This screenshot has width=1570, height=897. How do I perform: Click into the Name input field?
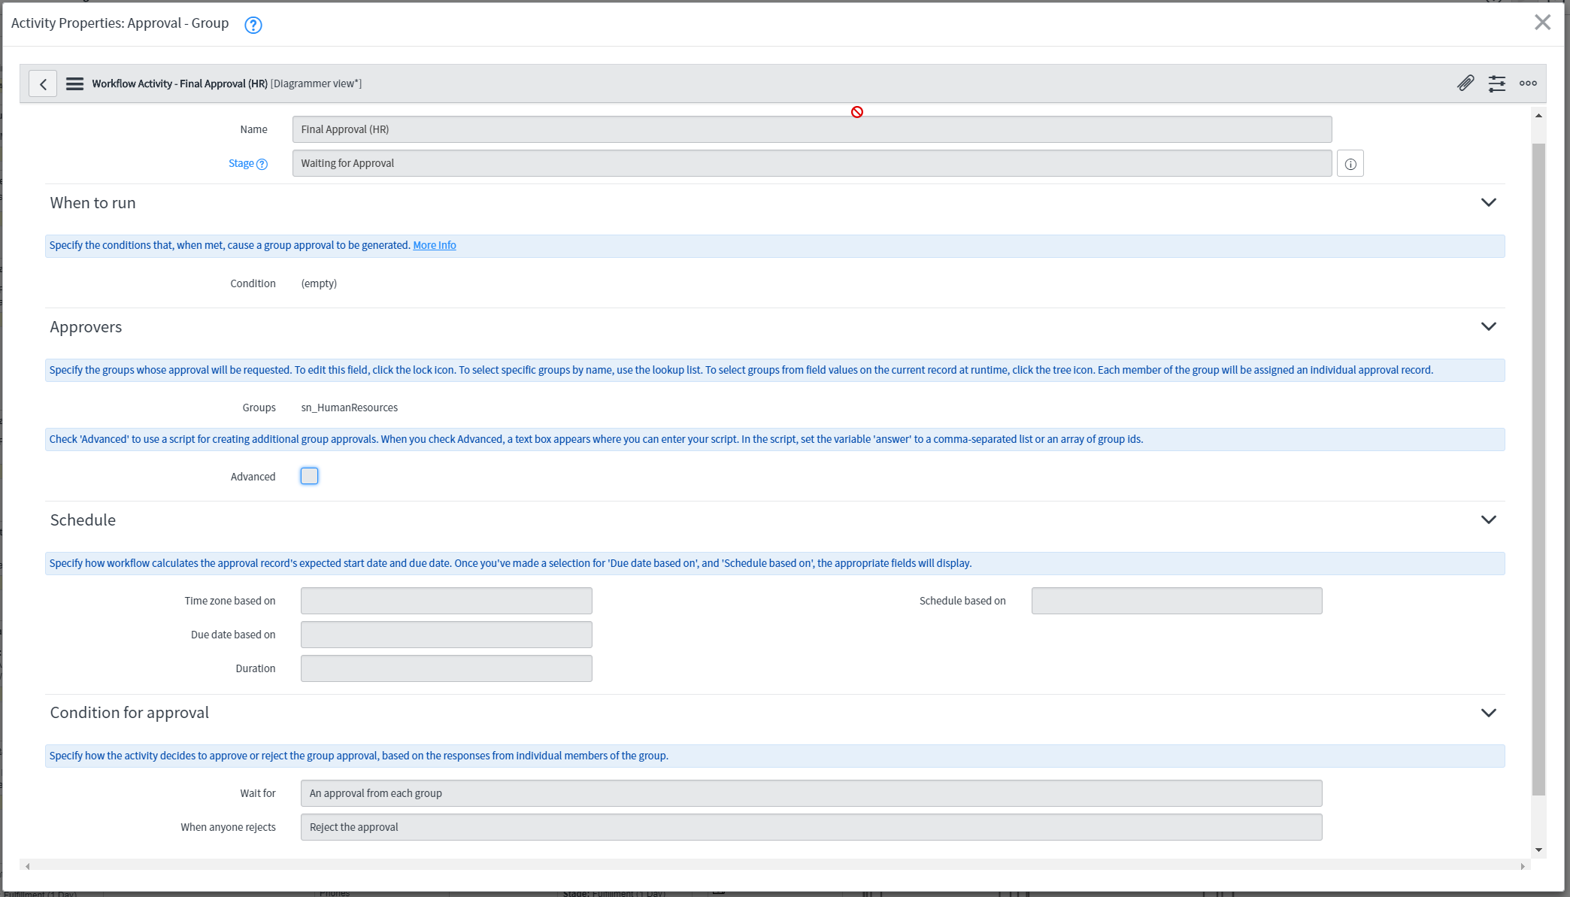tap(812, 129)
